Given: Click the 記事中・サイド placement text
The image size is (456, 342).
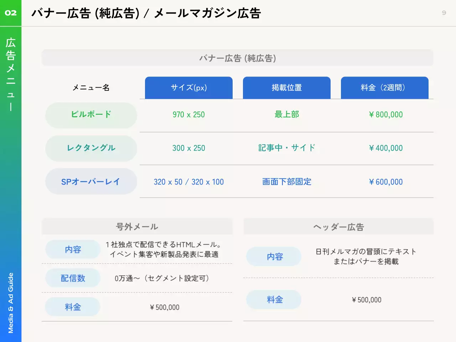Looking at the screenshot, I should 286,148.
